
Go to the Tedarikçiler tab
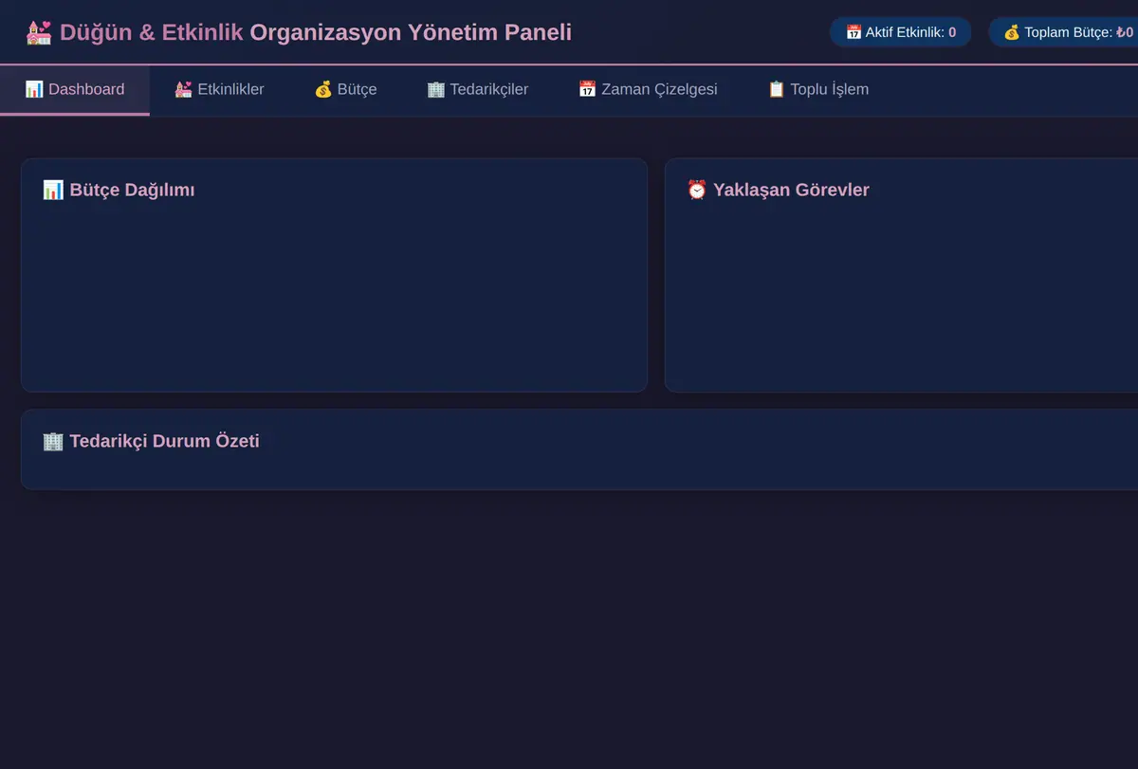pyautogui.click(x=477, y=90)
